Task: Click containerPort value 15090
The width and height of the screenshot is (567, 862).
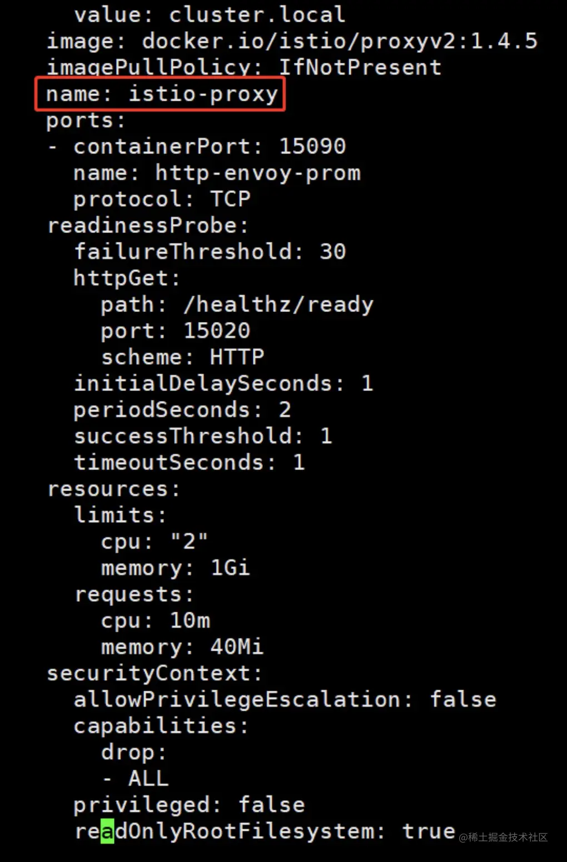Action: click(x=312, y=147)
